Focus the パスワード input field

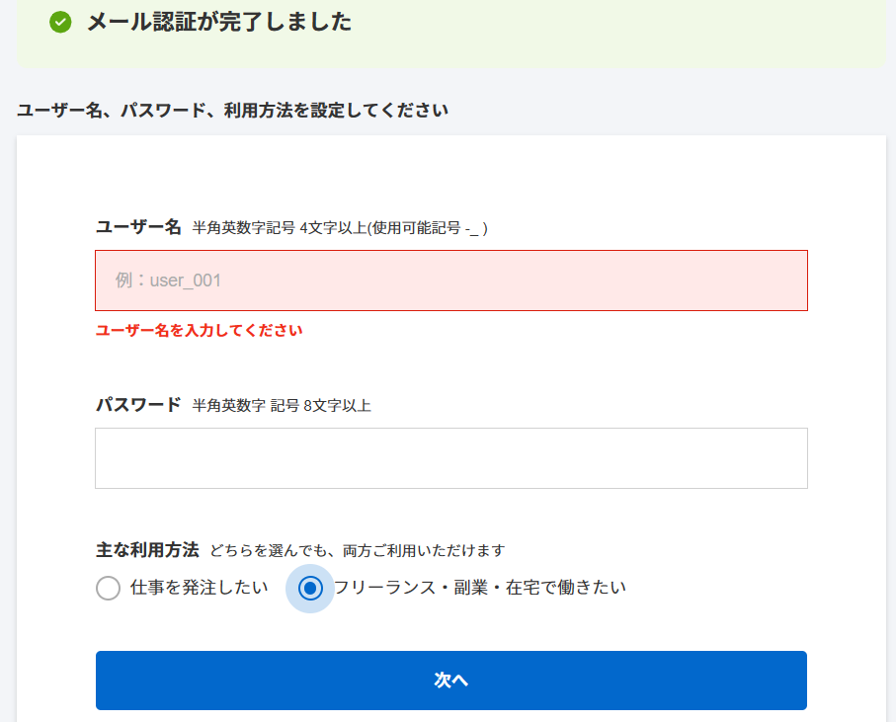pyautogui.click(x=450, y=458)
